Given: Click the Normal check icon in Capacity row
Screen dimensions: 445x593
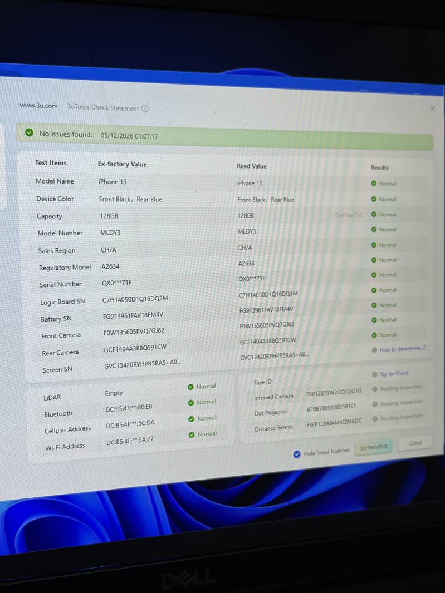Looking at the screenshot, I should (x=374, y=214).
